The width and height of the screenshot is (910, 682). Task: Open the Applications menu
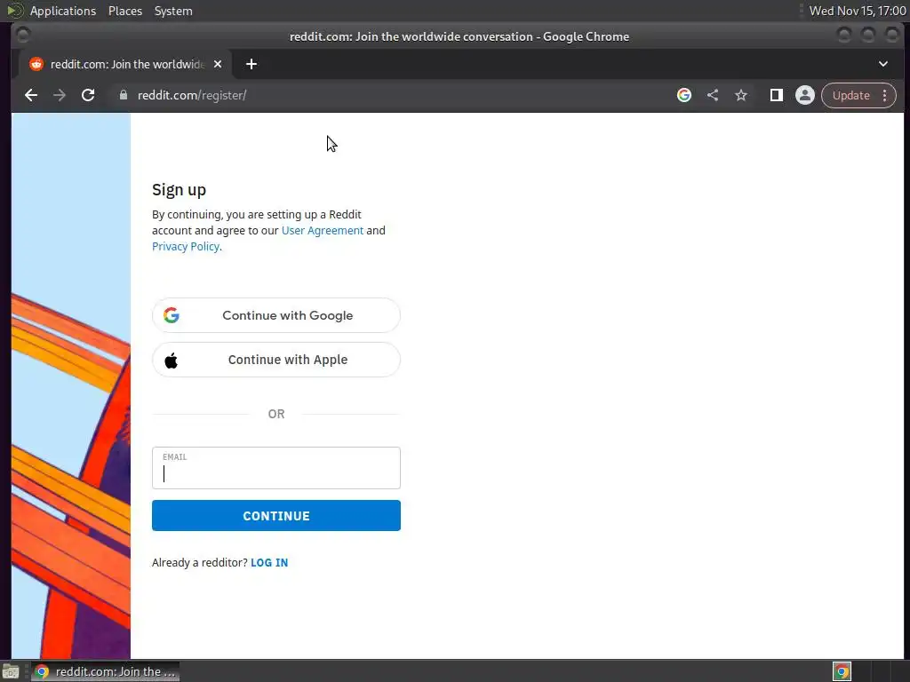click(63, 11)
